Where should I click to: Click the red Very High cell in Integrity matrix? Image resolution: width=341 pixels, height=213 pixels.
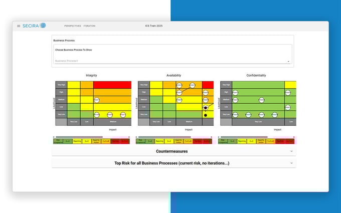coord(111,85)
